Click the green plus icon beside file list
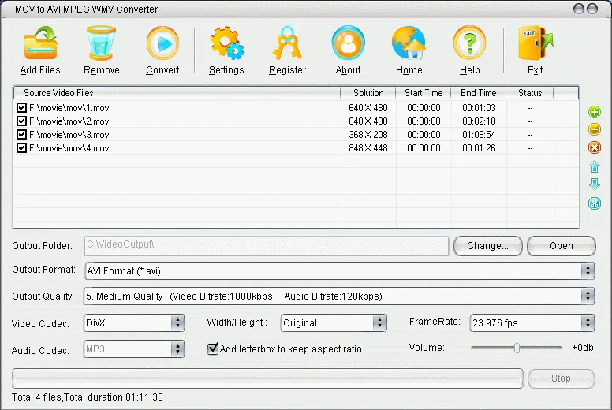 click(x=595, y=113)
